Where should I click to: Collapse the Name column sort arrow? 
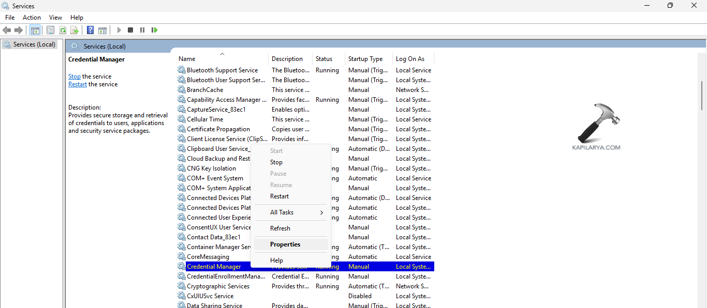pyautogui.click(x=222, y=53)
